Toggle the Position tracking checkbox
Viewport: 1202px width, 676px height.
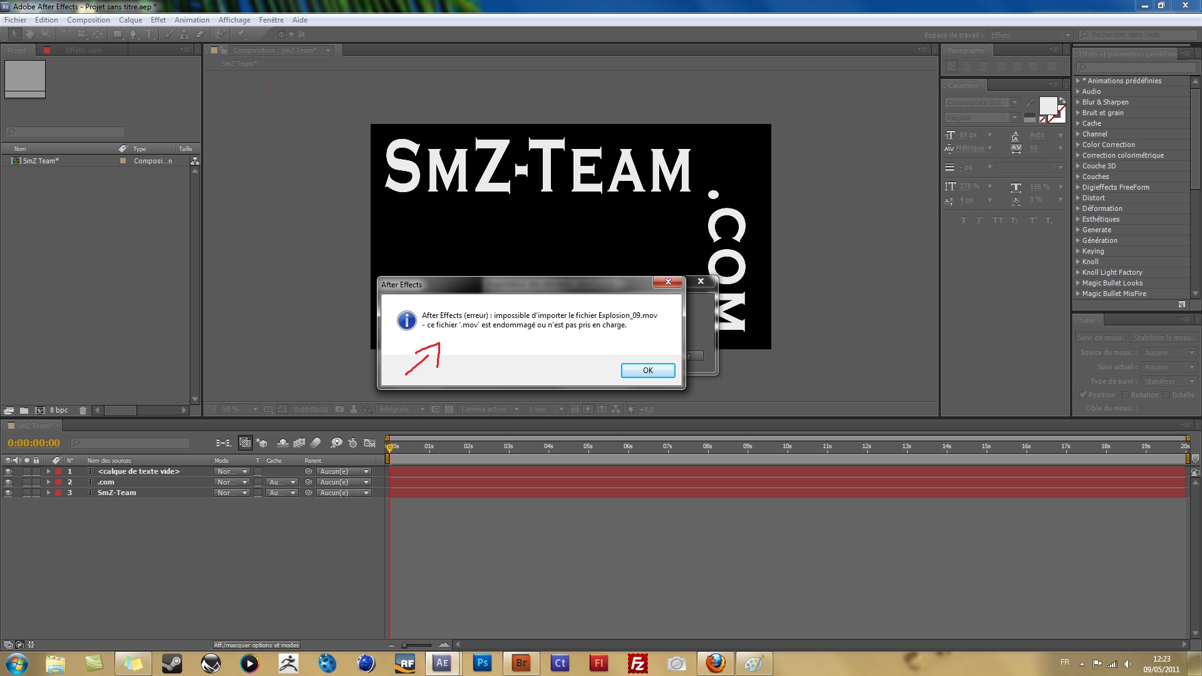[x=1083, y=395]
